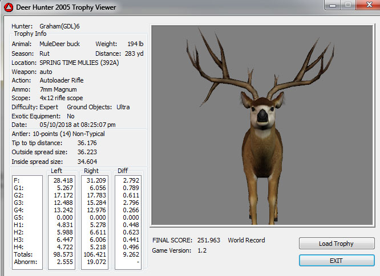Click the F to Abnorm row labels list
The height and width of the screenshot is (276, 380).
pos(27,222)
